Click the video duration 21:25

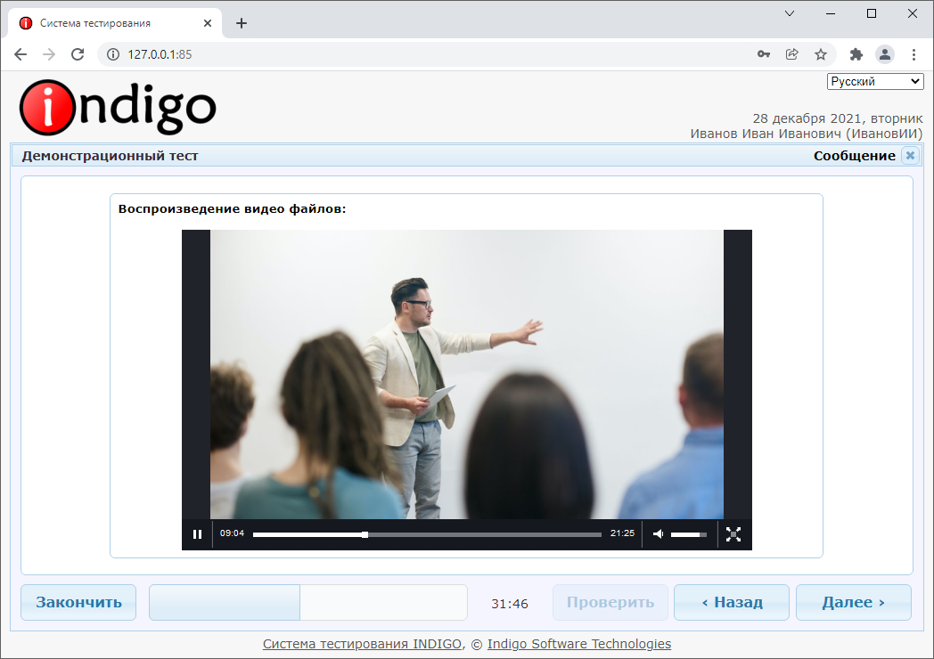coord(622,533)
